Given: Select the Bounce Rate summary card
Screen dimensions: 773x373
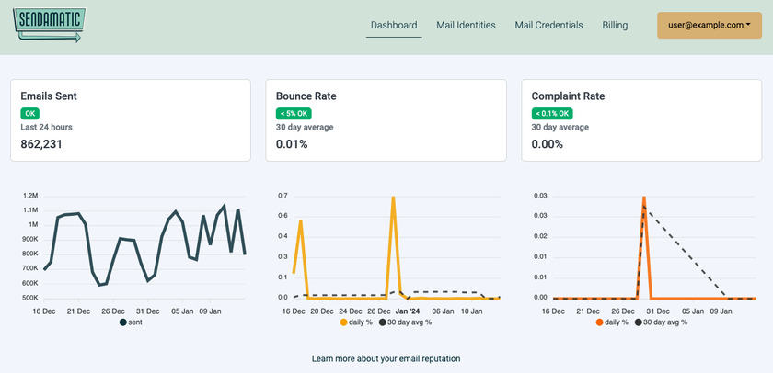Looking at the screenshot, I should [386, 120].
